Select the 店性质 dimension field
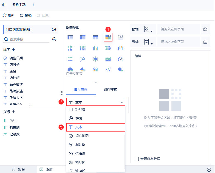Viewport: 215px width, 173px height. (x=14, y=78)
